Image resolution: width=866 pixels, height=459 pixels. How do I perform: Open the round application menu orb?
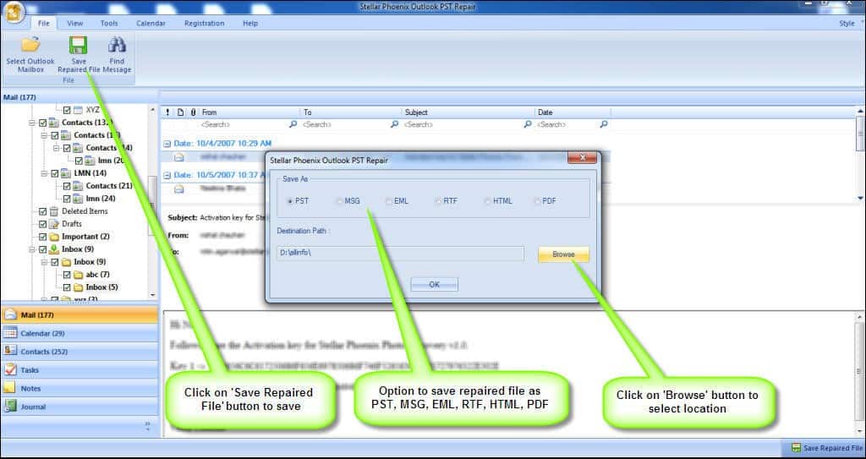pyautogui.click(x=14, y=12)
